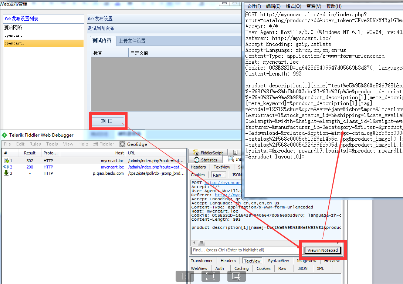Click the Proto... column header
Image resolution: width=403 pixels, height=284 pixels.
(51, 153)
